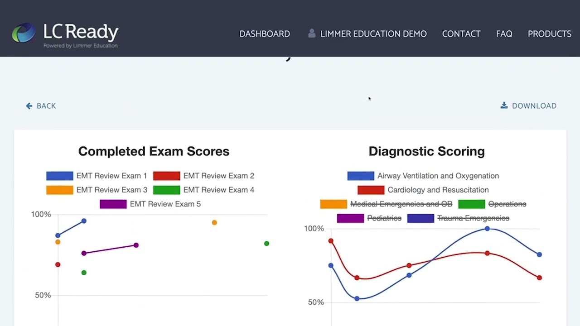The width and height of the screenshot is (580, 326).
Task: Open the FAQ page
Action: (x=504, y=34)
